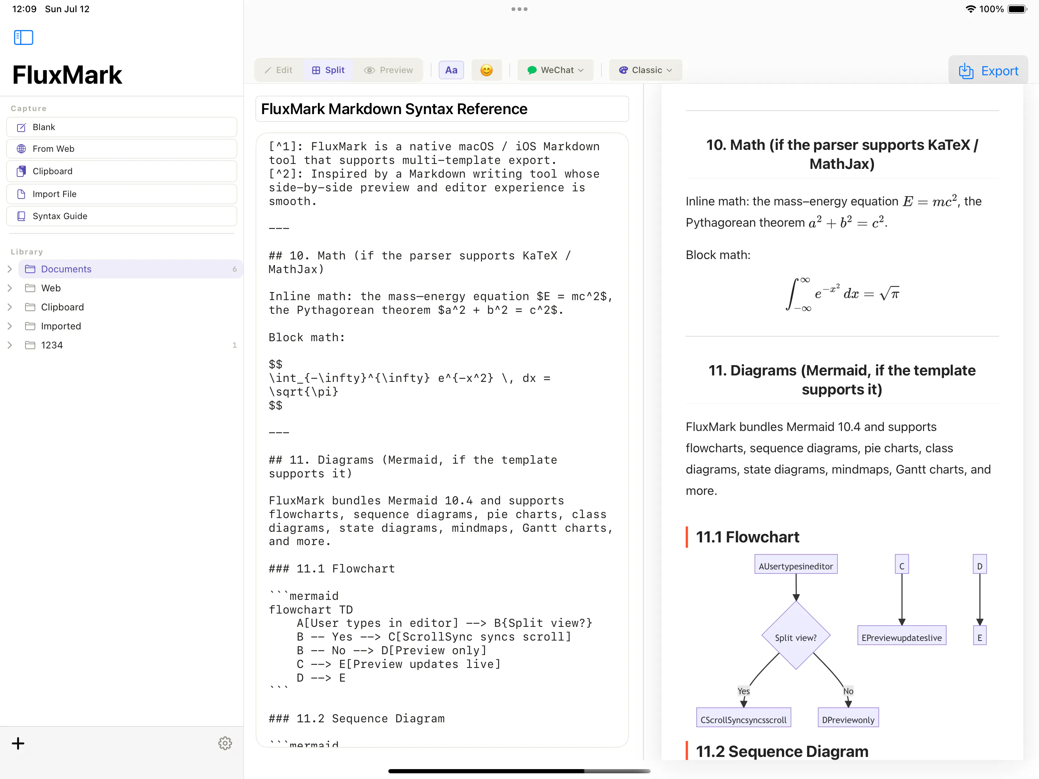Viewport: 1039px width, 779px height.
Task: Open settings gear in sidebar
Action: tap(225, 743)
